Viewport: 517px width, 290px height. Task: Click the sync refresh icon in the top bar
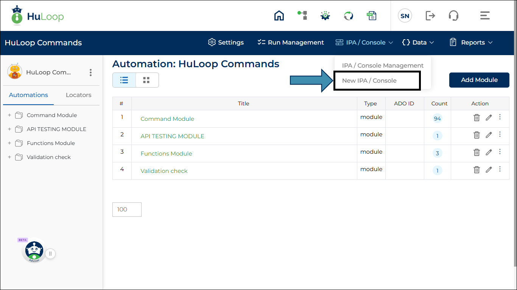pos(348,15)
